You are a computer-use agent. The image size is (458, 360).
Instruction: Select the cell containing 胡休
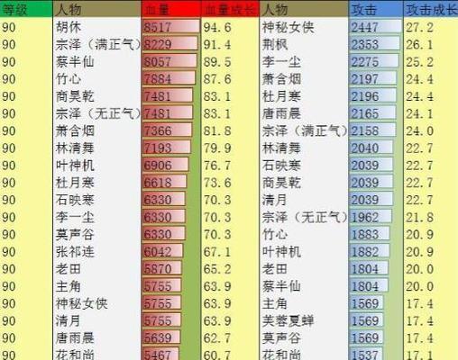96,27
